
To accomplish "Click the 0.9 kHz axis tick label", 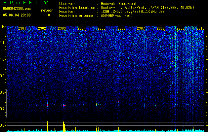I will click(x=3, y=76).
